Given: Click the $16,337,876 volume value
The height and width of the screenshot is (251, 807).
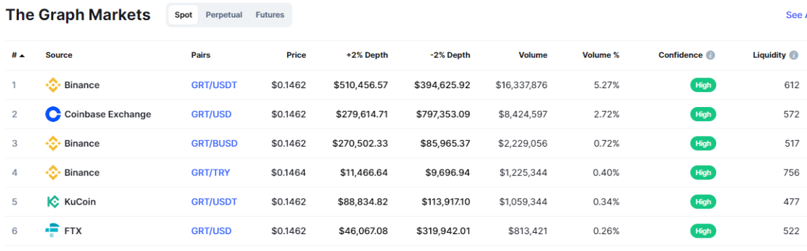Looking at the screenshot, I should click(x=521, y=85).
